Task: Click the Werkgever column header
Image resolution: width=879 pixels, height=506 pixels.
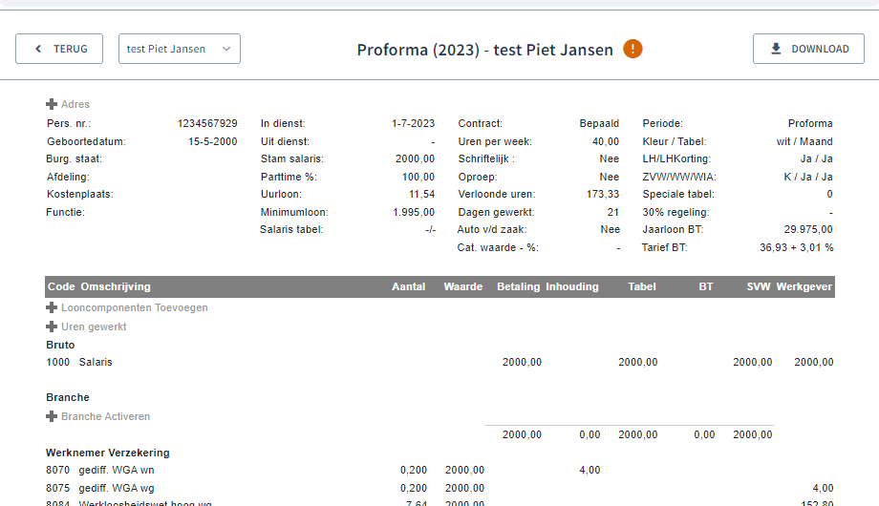Action: pos(804,286)
